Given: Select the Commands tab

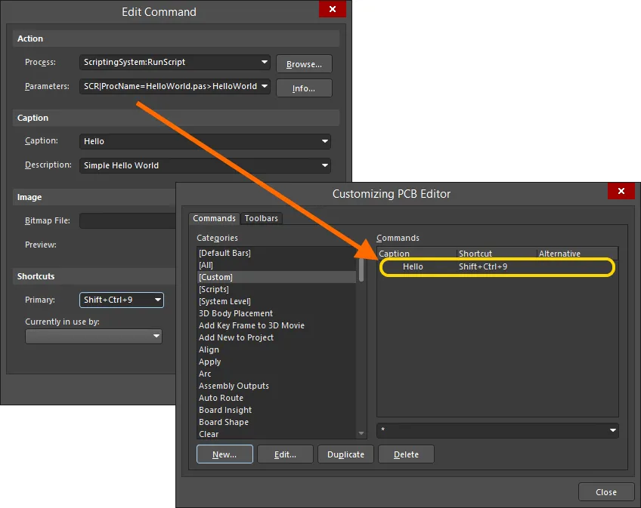Looking at the screenshot, I should [x=214, y=218].
